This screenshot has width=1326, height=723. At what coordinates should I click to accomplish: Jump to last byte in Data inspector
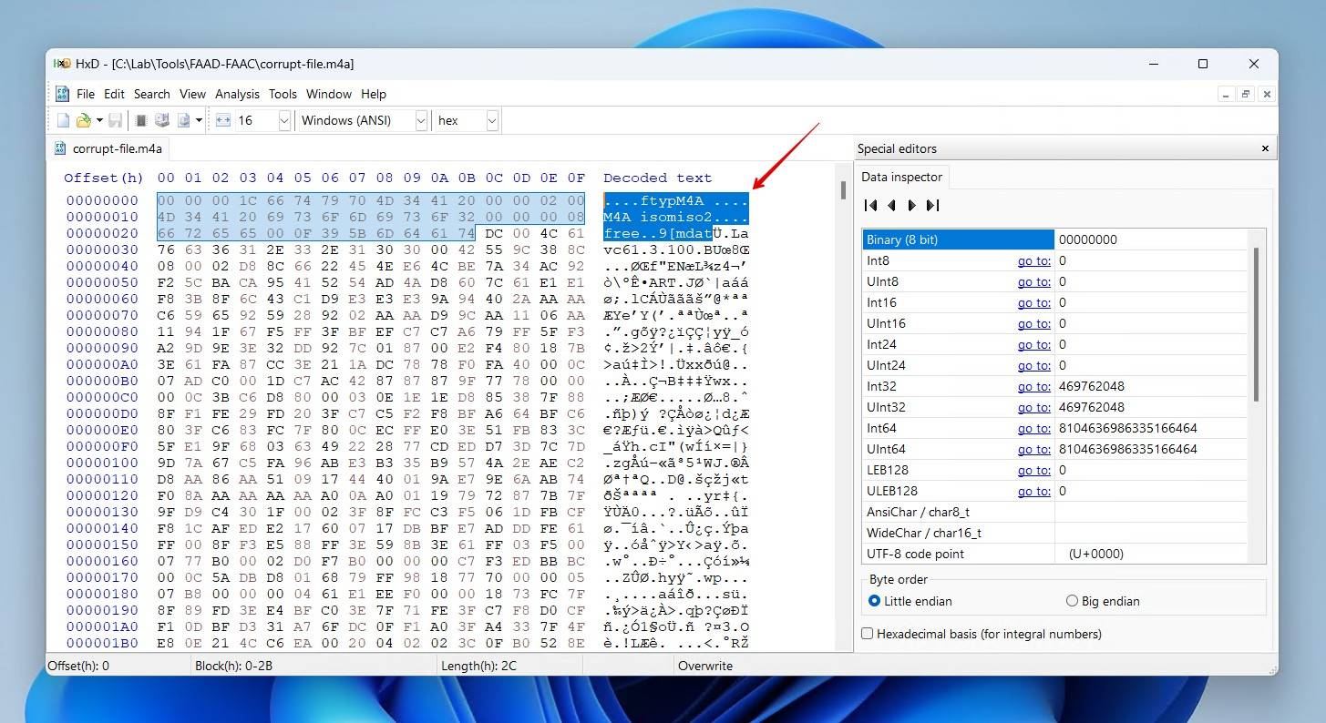pos(932,206)
